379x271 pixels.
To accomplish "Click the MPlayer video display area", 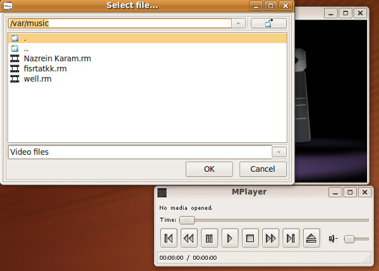I will pyautogui.click(x=331, y=101).
